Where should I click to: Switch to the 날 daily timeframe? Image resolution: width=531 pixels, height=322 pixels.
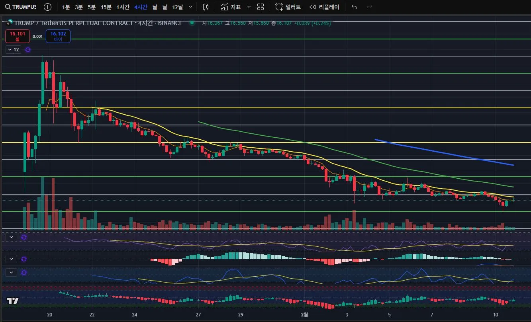155,7
